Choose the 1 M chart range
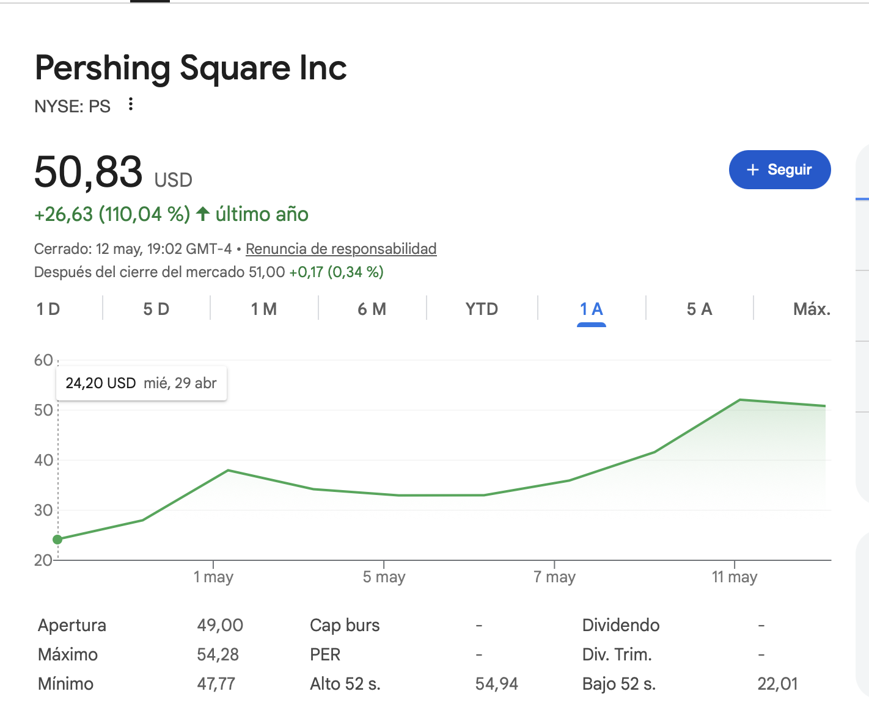The image size is (869, 719). tap(264, 309)
